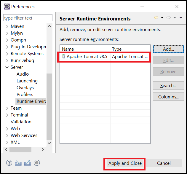The width and height of the screenshot is (187, 174).
Task: Click the Search... button
Action: (x=168, y=85)
